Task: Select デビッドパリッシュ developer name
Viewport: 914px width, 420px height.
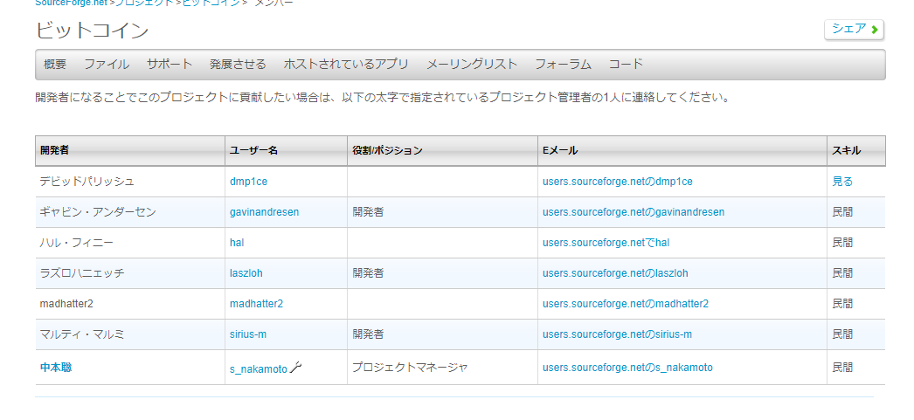Action: point(87,182)
